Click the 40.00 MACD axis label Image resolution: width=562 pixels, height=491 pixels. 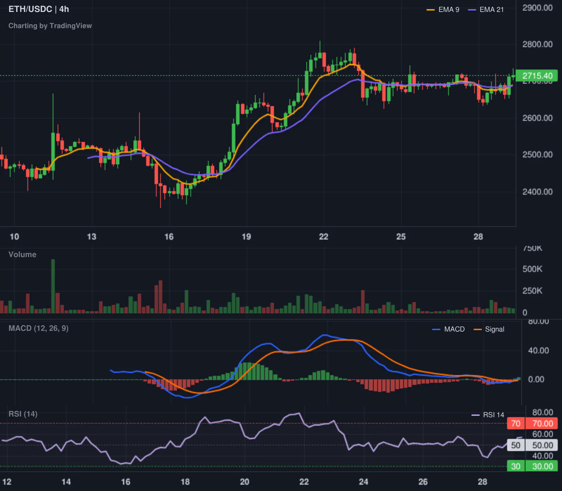538,351
